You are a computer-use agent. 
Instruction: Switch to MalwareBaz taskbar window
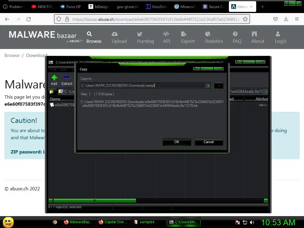(78, 222)
